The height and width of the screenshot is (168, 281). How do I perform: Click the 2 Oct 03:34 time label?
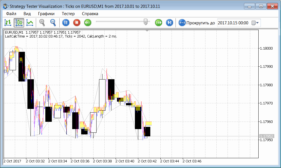coord(58,161)
